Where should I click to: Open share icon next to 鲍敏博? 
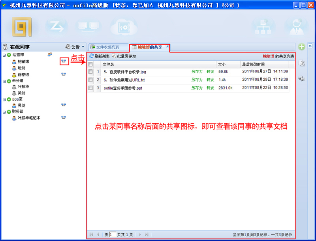[x=64, y=61]
